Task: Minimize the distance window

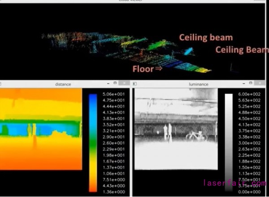Action: (108, 84)
